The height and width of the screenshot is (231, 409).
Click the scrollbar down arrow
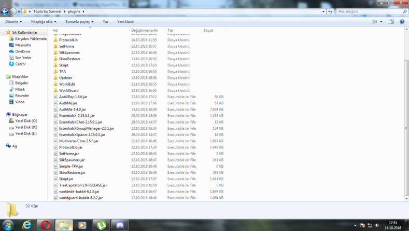406,199
